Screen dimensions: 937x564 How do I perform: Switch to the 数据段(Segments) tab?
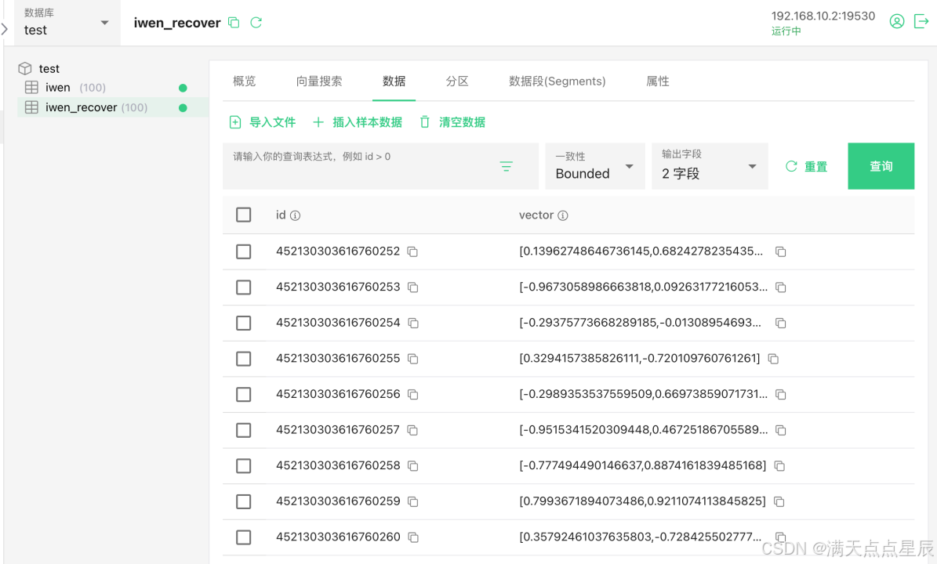coord(557,81)
